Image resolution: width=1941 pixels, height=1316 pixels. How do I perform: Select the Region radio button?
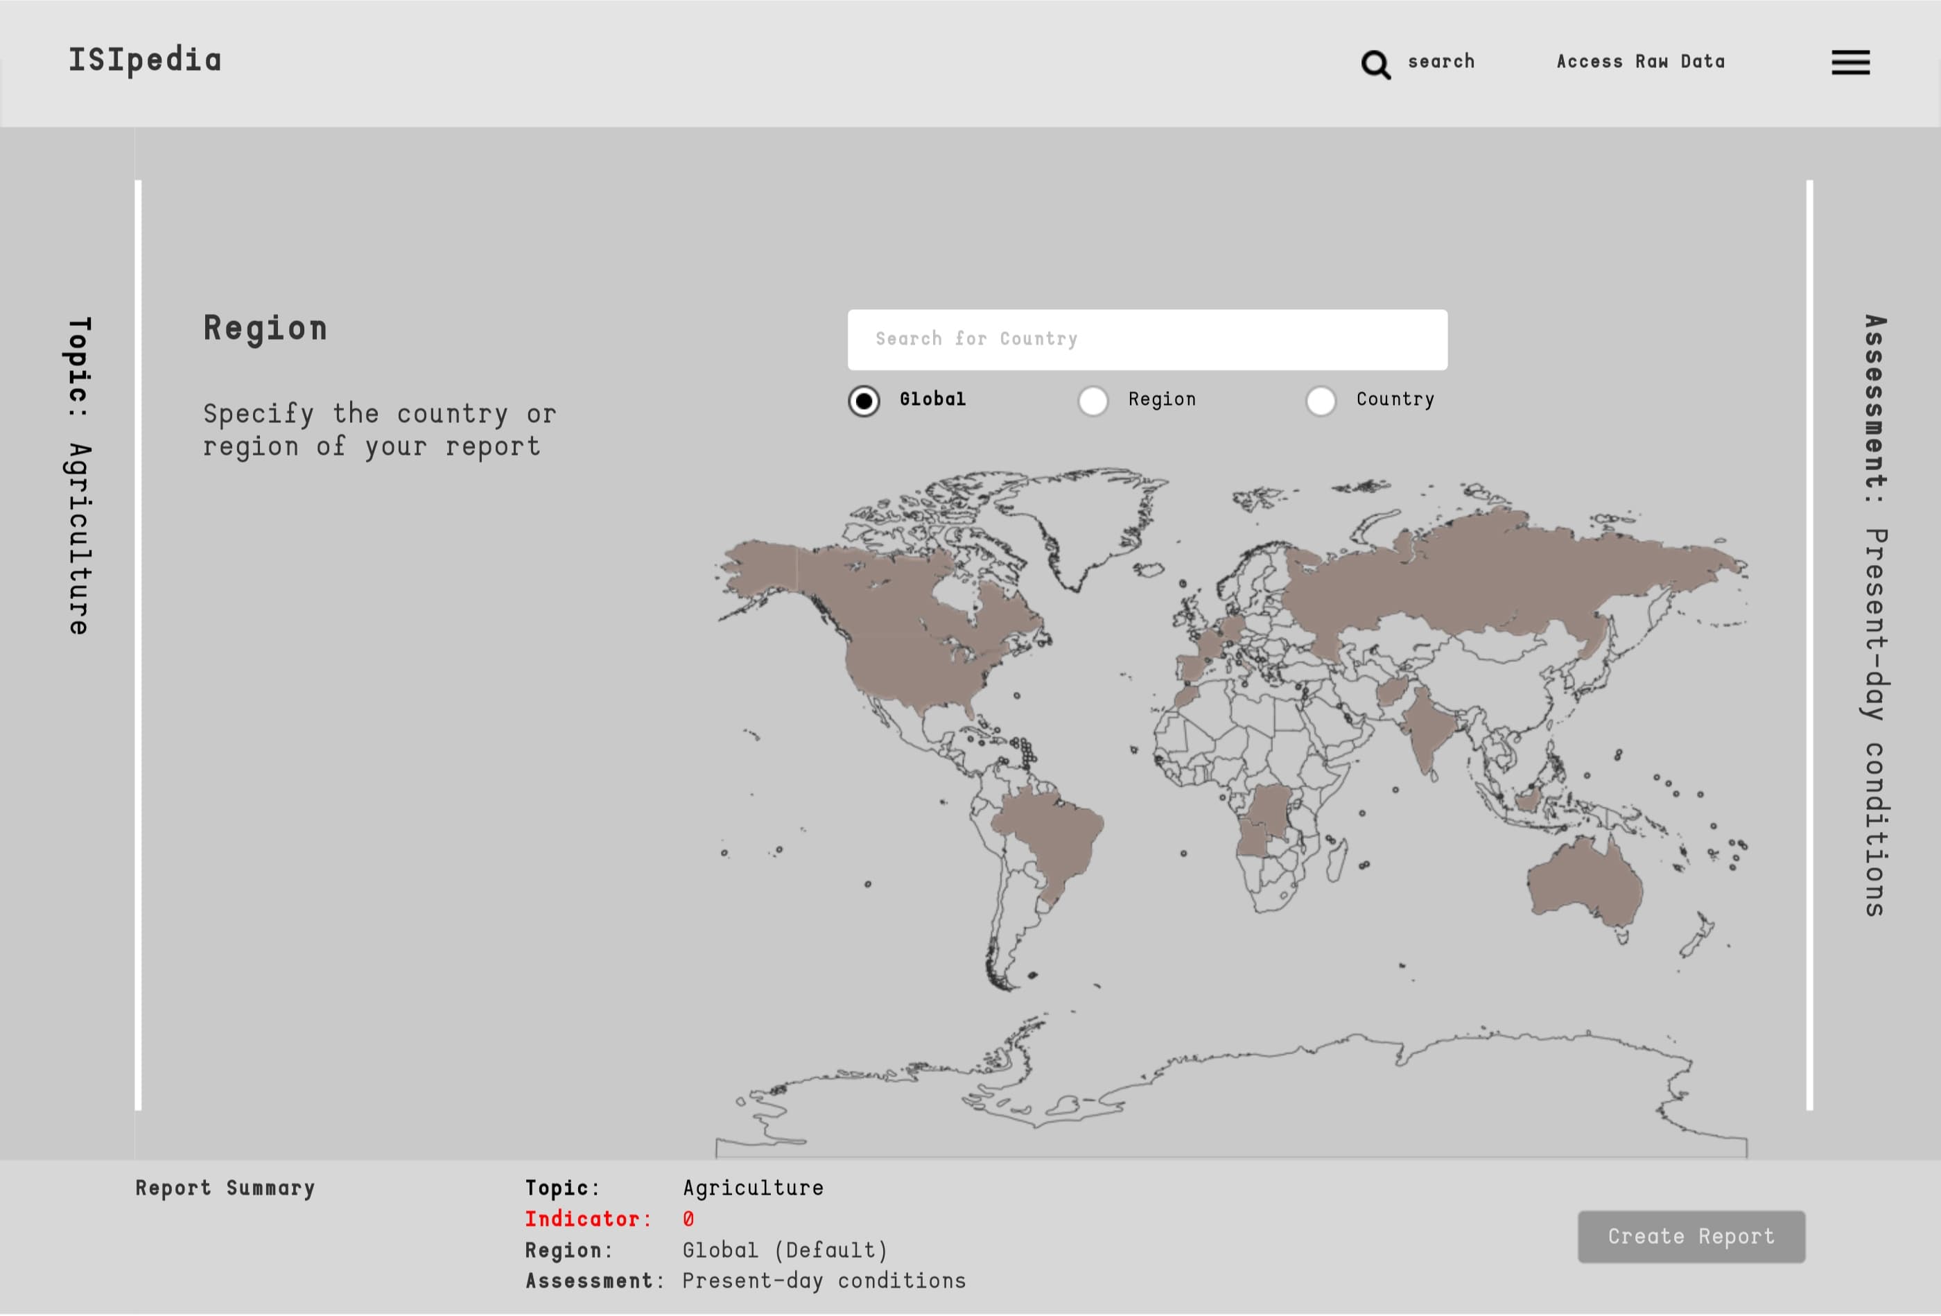coord(1093,401)
